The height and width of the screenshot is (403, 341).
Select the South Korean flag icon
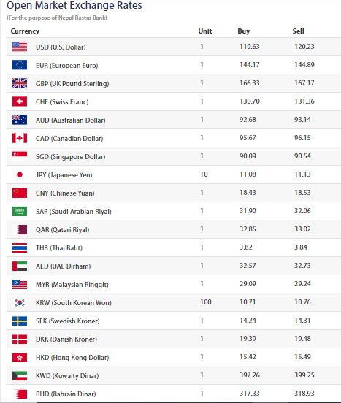[x=20, y=302]
